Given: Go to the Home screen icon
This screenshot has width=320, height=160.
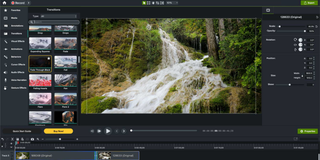Looking at the screenshot, I should tap(4, 3).
